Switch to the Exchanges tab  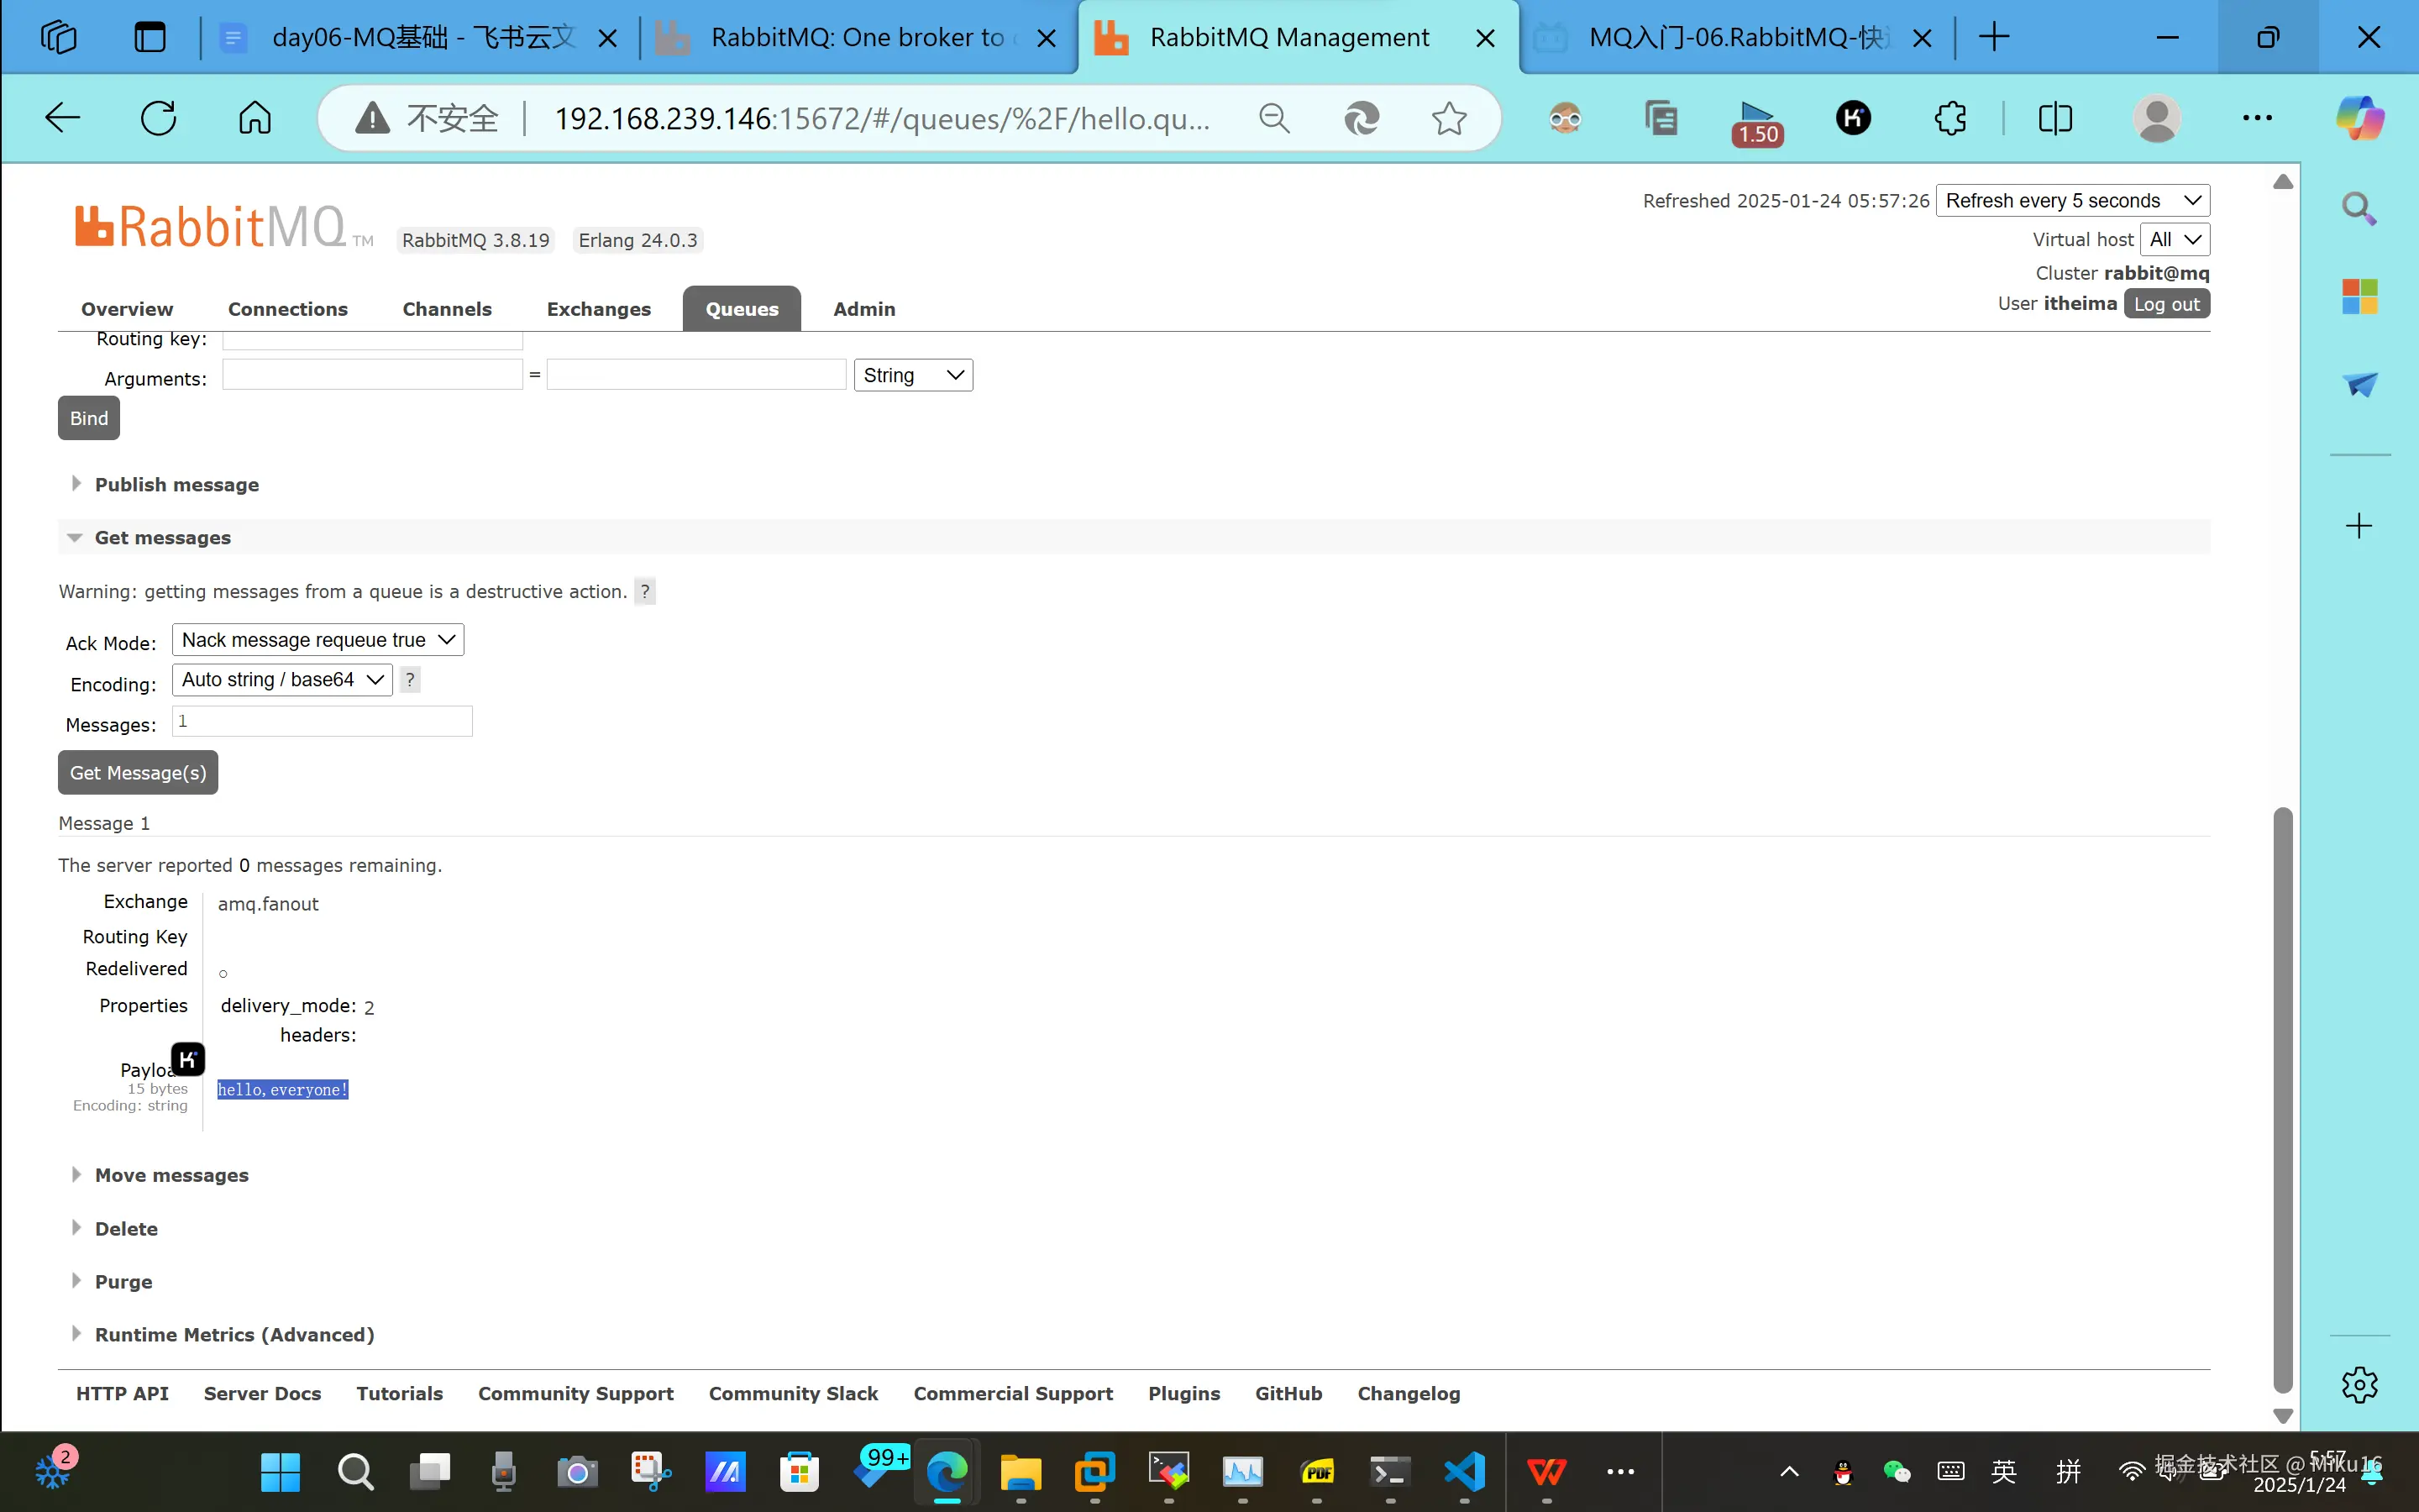(x=598, y=309)
